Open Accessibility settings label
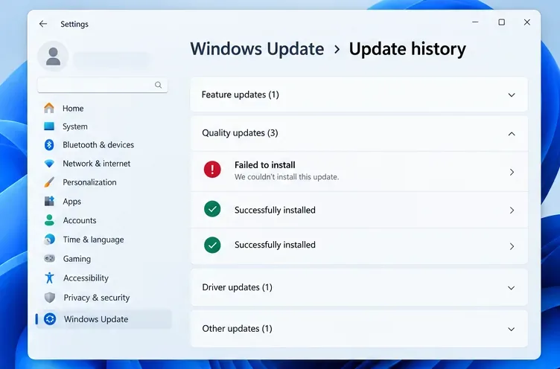The width and height of the screenshot is (560, 369). [86, 278]
